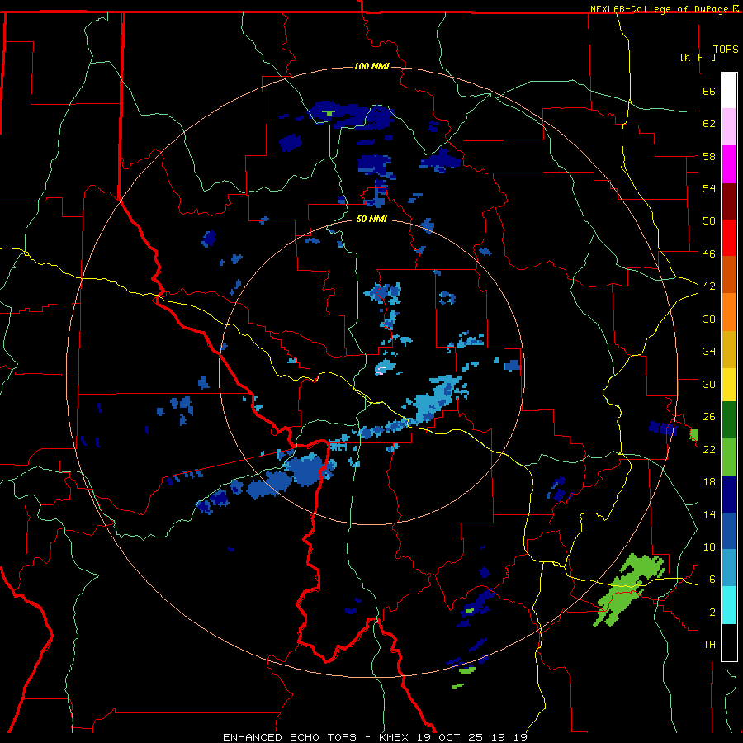The image size is (743, 743).
Task: Click the 42 legend value
Action: (709, 286)
